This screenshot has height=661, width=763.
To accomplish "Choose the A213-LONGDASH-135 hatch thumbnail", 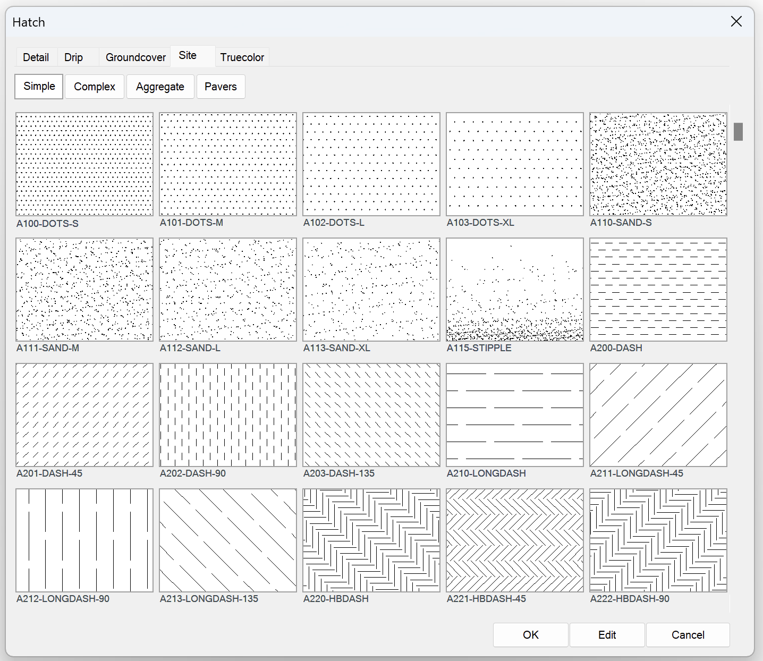I will [228, 540].
